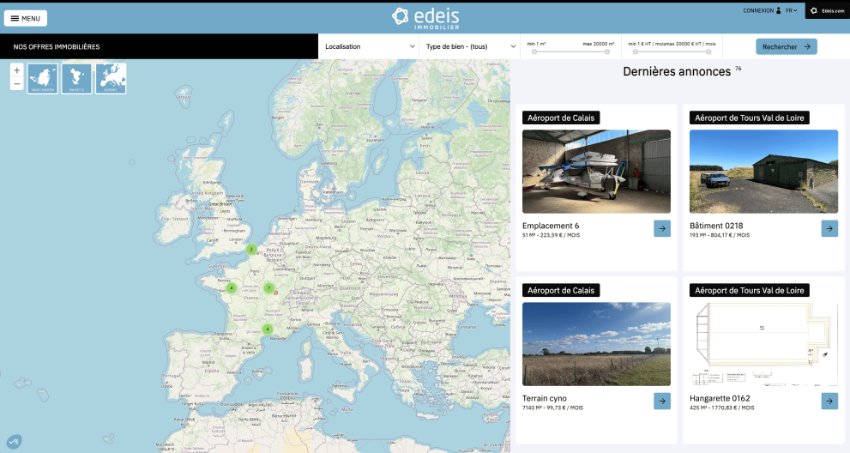This screenshot has width=850, height=453.
Task: Click the Terrain cyno title
Action: pyautogui.click(x=545, y=398)
